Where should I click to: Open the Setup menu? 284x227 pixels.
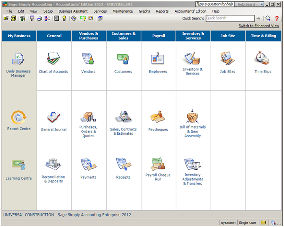click(48, 11)
